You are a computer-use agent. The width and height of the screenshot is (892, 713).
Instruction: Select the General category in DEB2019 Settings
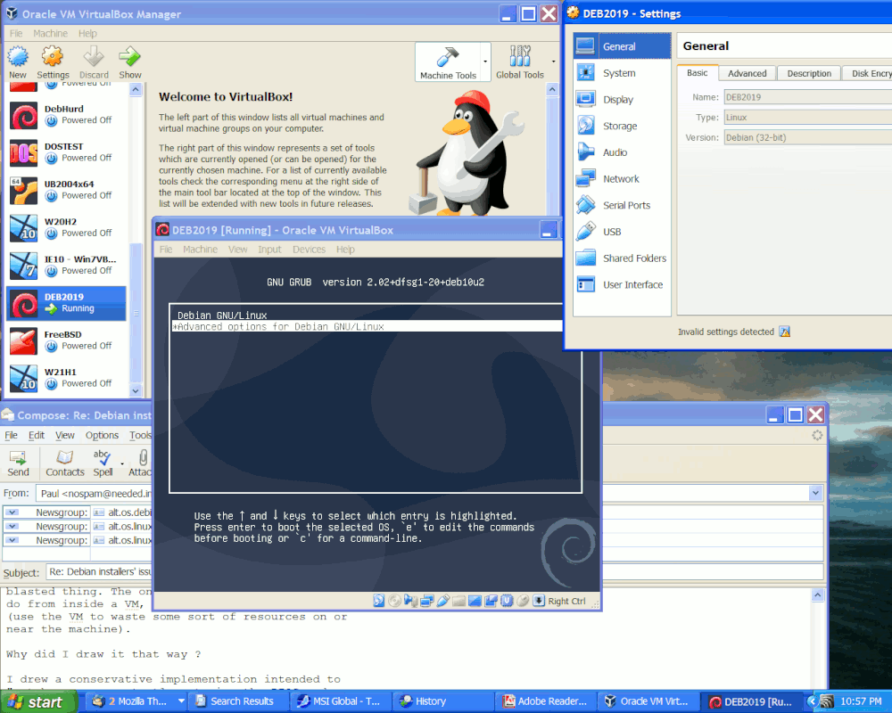622,46
